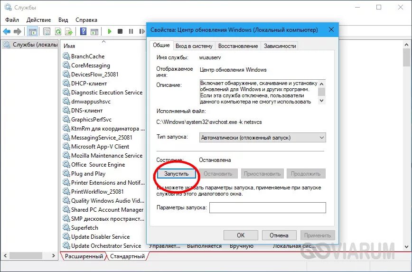The height and width of the screenshot is (272, 412).
Task: Select MessagingService_25081 in the list
Action: click(x=102, y=138)
